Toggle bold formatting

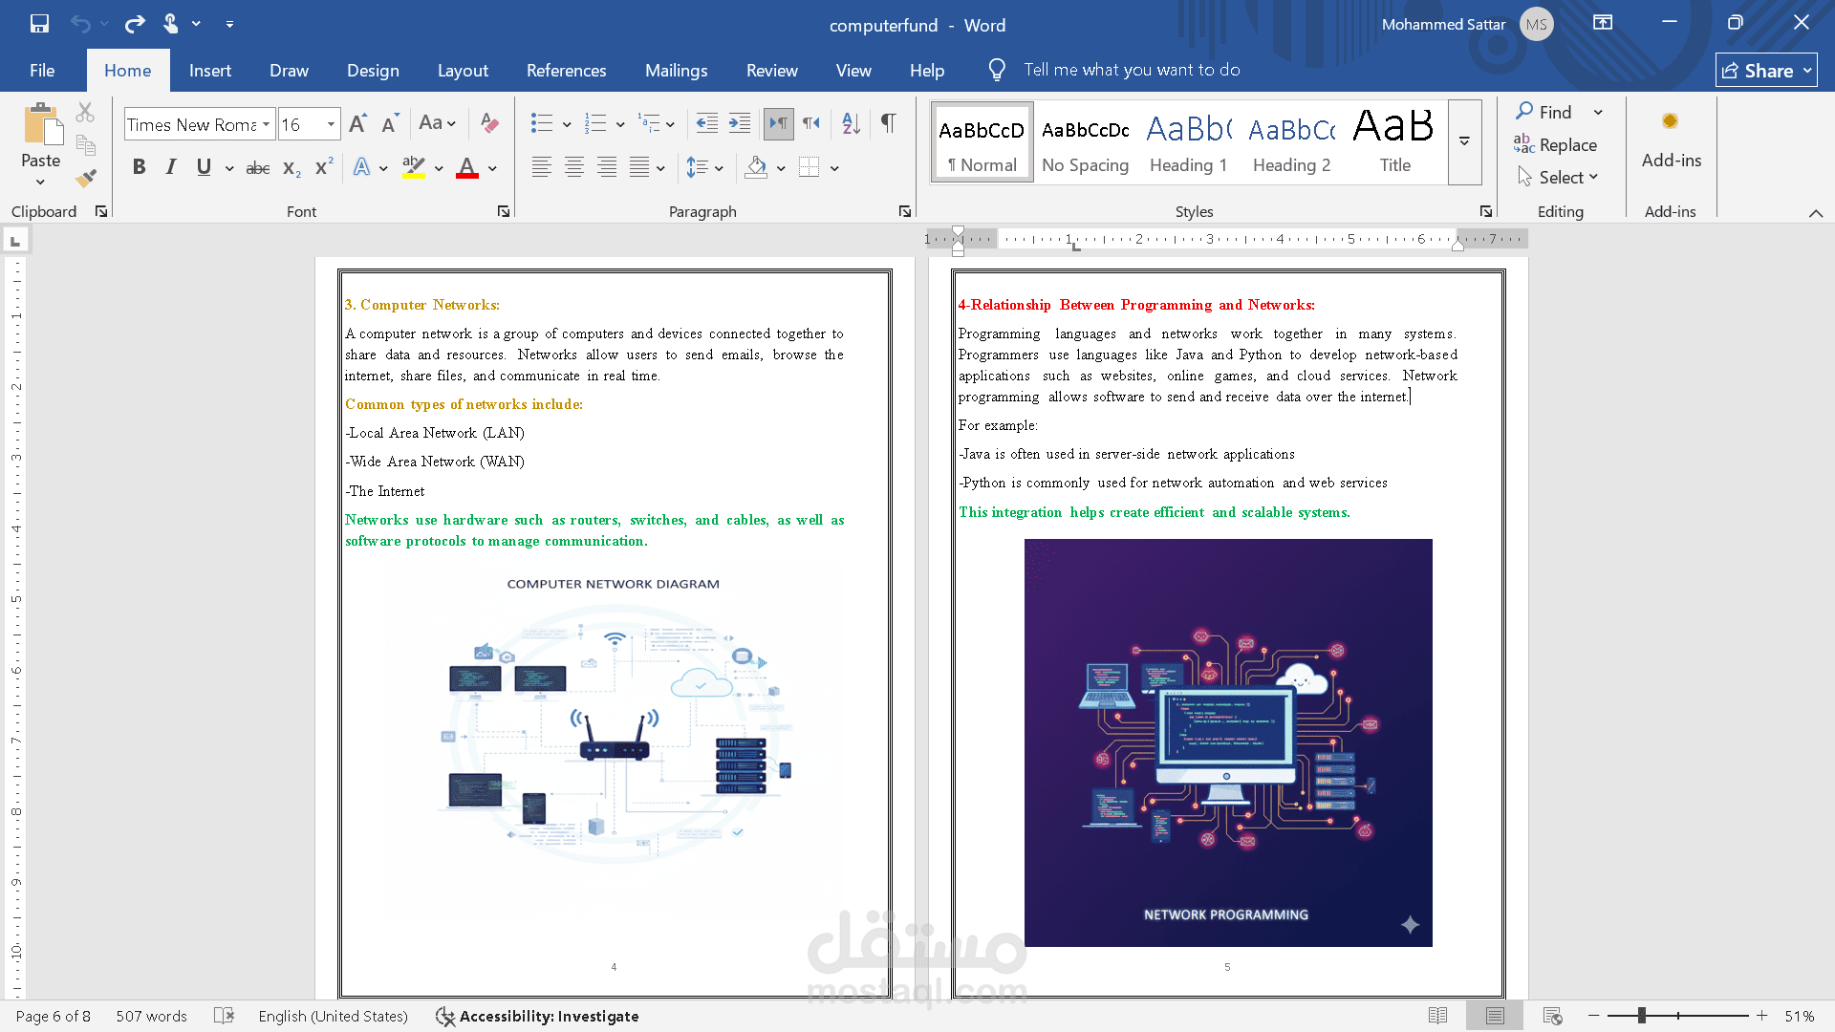pyautogui.click(x=139, y=168)
